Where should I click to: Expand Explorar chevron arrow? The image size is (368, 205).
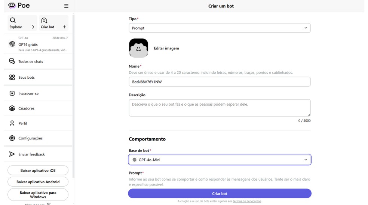[33, 27]
